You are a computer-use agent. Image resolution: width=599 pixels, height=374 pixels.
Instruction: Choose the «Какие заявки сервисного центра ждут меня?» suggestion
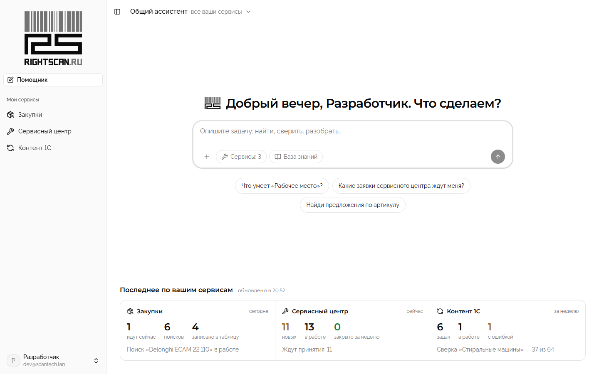point(401,186)
